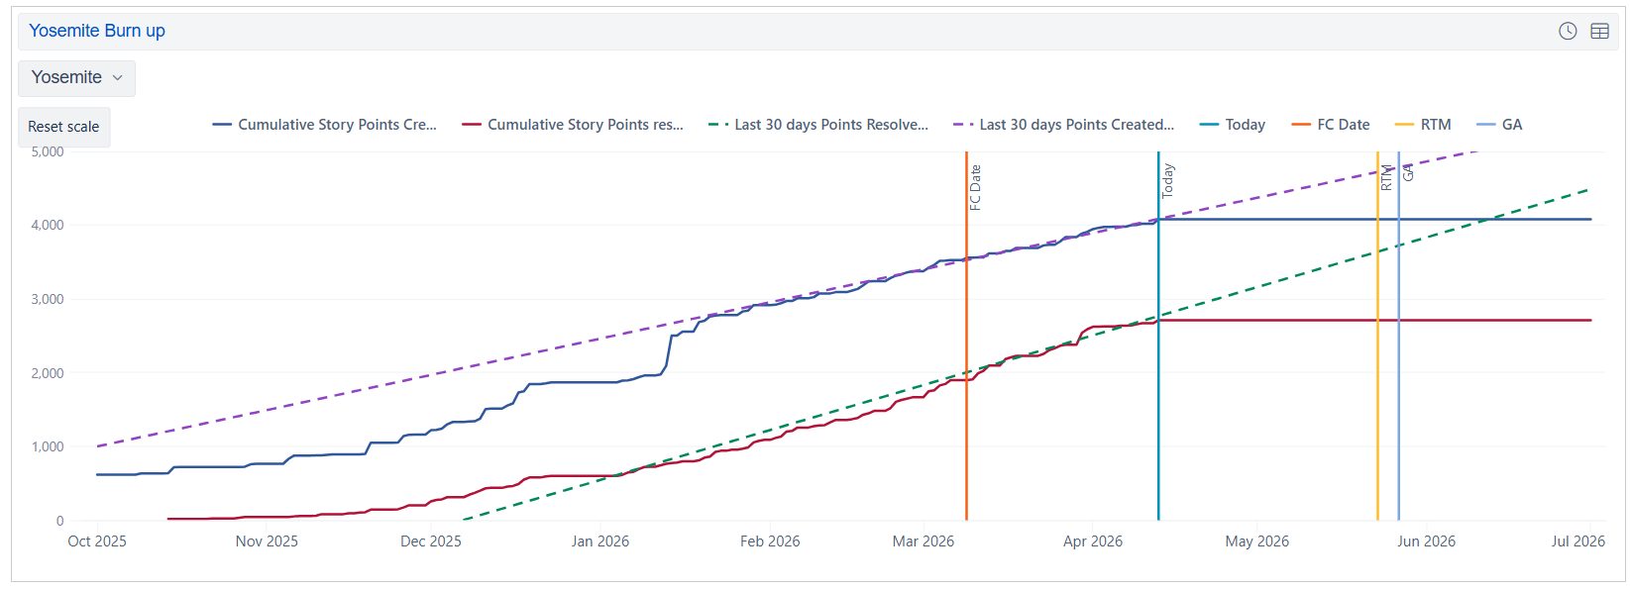This screenshot has height=590, width=1630.
Task: Hide Last 30 days Points Resolved trendline
Action: click(830, 125)
